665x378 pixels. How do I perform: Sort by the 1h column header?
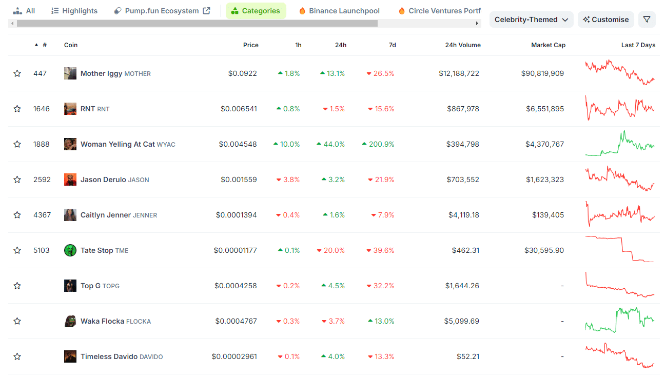click(x=298, y=45)
